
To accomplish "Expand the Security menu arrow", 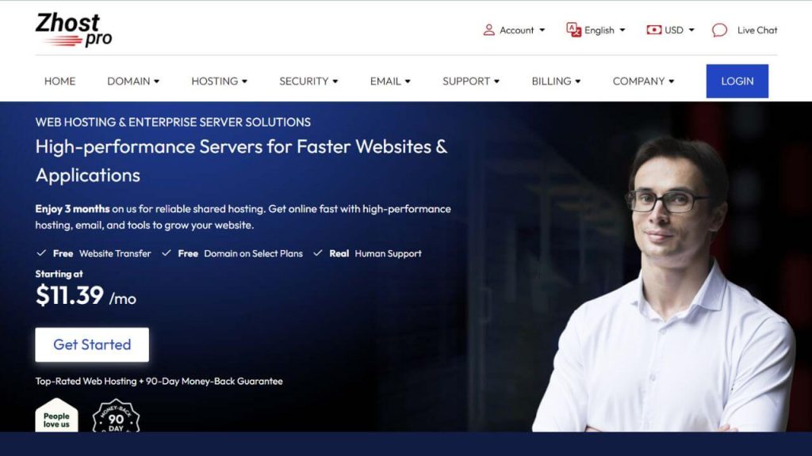I will tap(335, 82).
